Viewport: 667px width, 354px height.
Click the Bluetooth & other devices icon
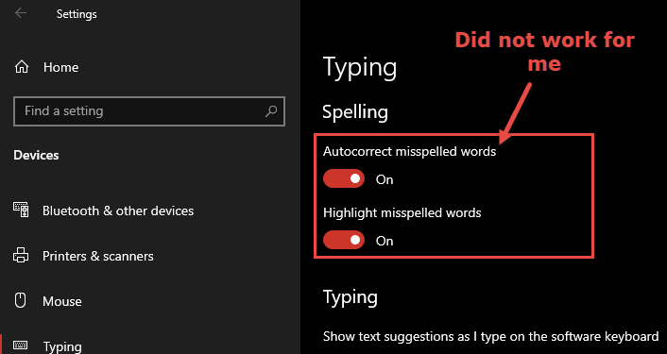[22, 210]
